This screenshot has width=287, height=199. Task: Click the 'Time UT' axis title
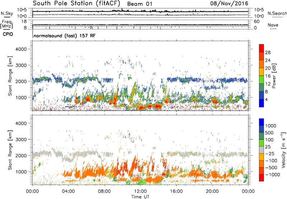click(140, 197)
